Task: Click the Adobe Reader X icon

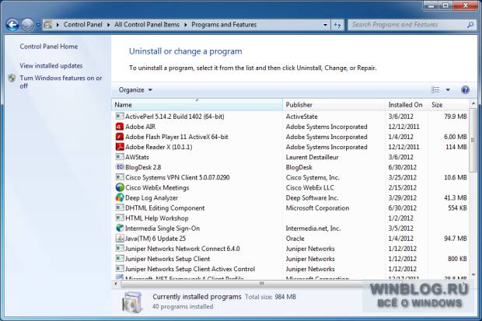Action: [x=120, y=147]
